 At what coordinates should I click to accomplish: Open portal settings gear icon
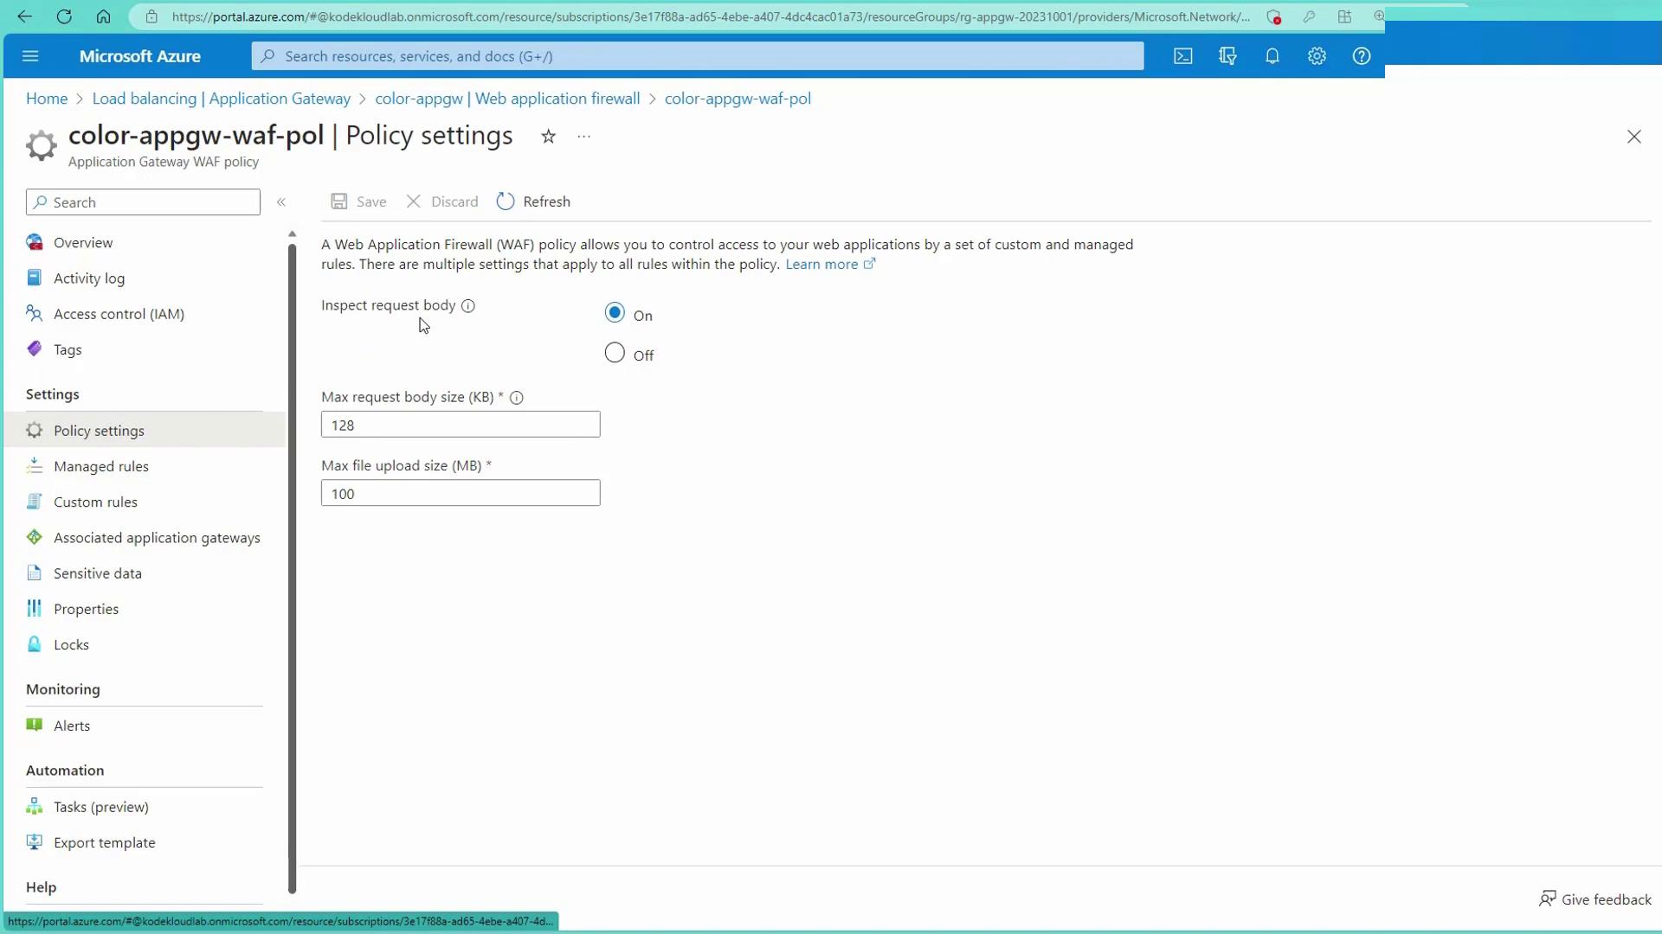click(x=1317, y=56)
